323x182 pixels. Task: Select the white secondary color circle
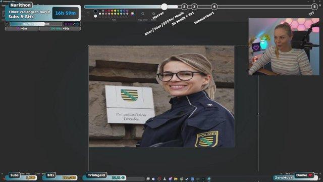(x=95, y=16)
